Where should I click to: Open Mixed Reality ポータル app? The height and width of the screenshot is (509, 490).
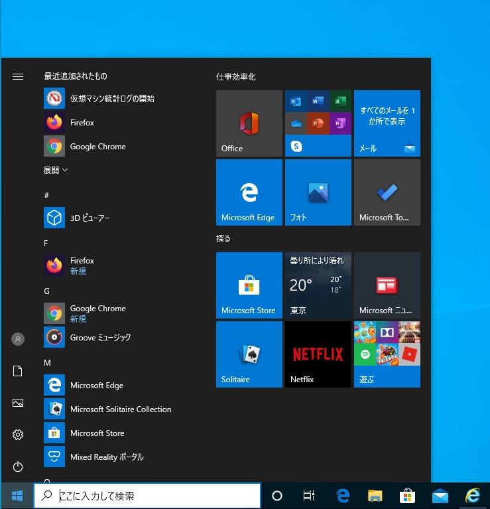click(x=112, y=457)
